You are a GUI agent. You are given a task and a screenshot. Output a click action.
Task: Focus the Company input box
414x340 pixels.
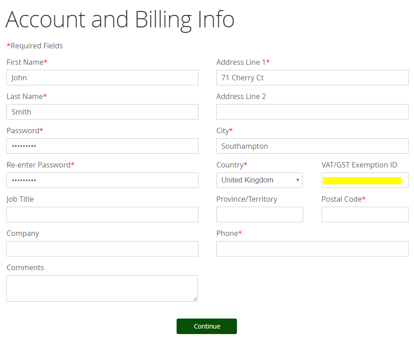click(x=102, y=249)
